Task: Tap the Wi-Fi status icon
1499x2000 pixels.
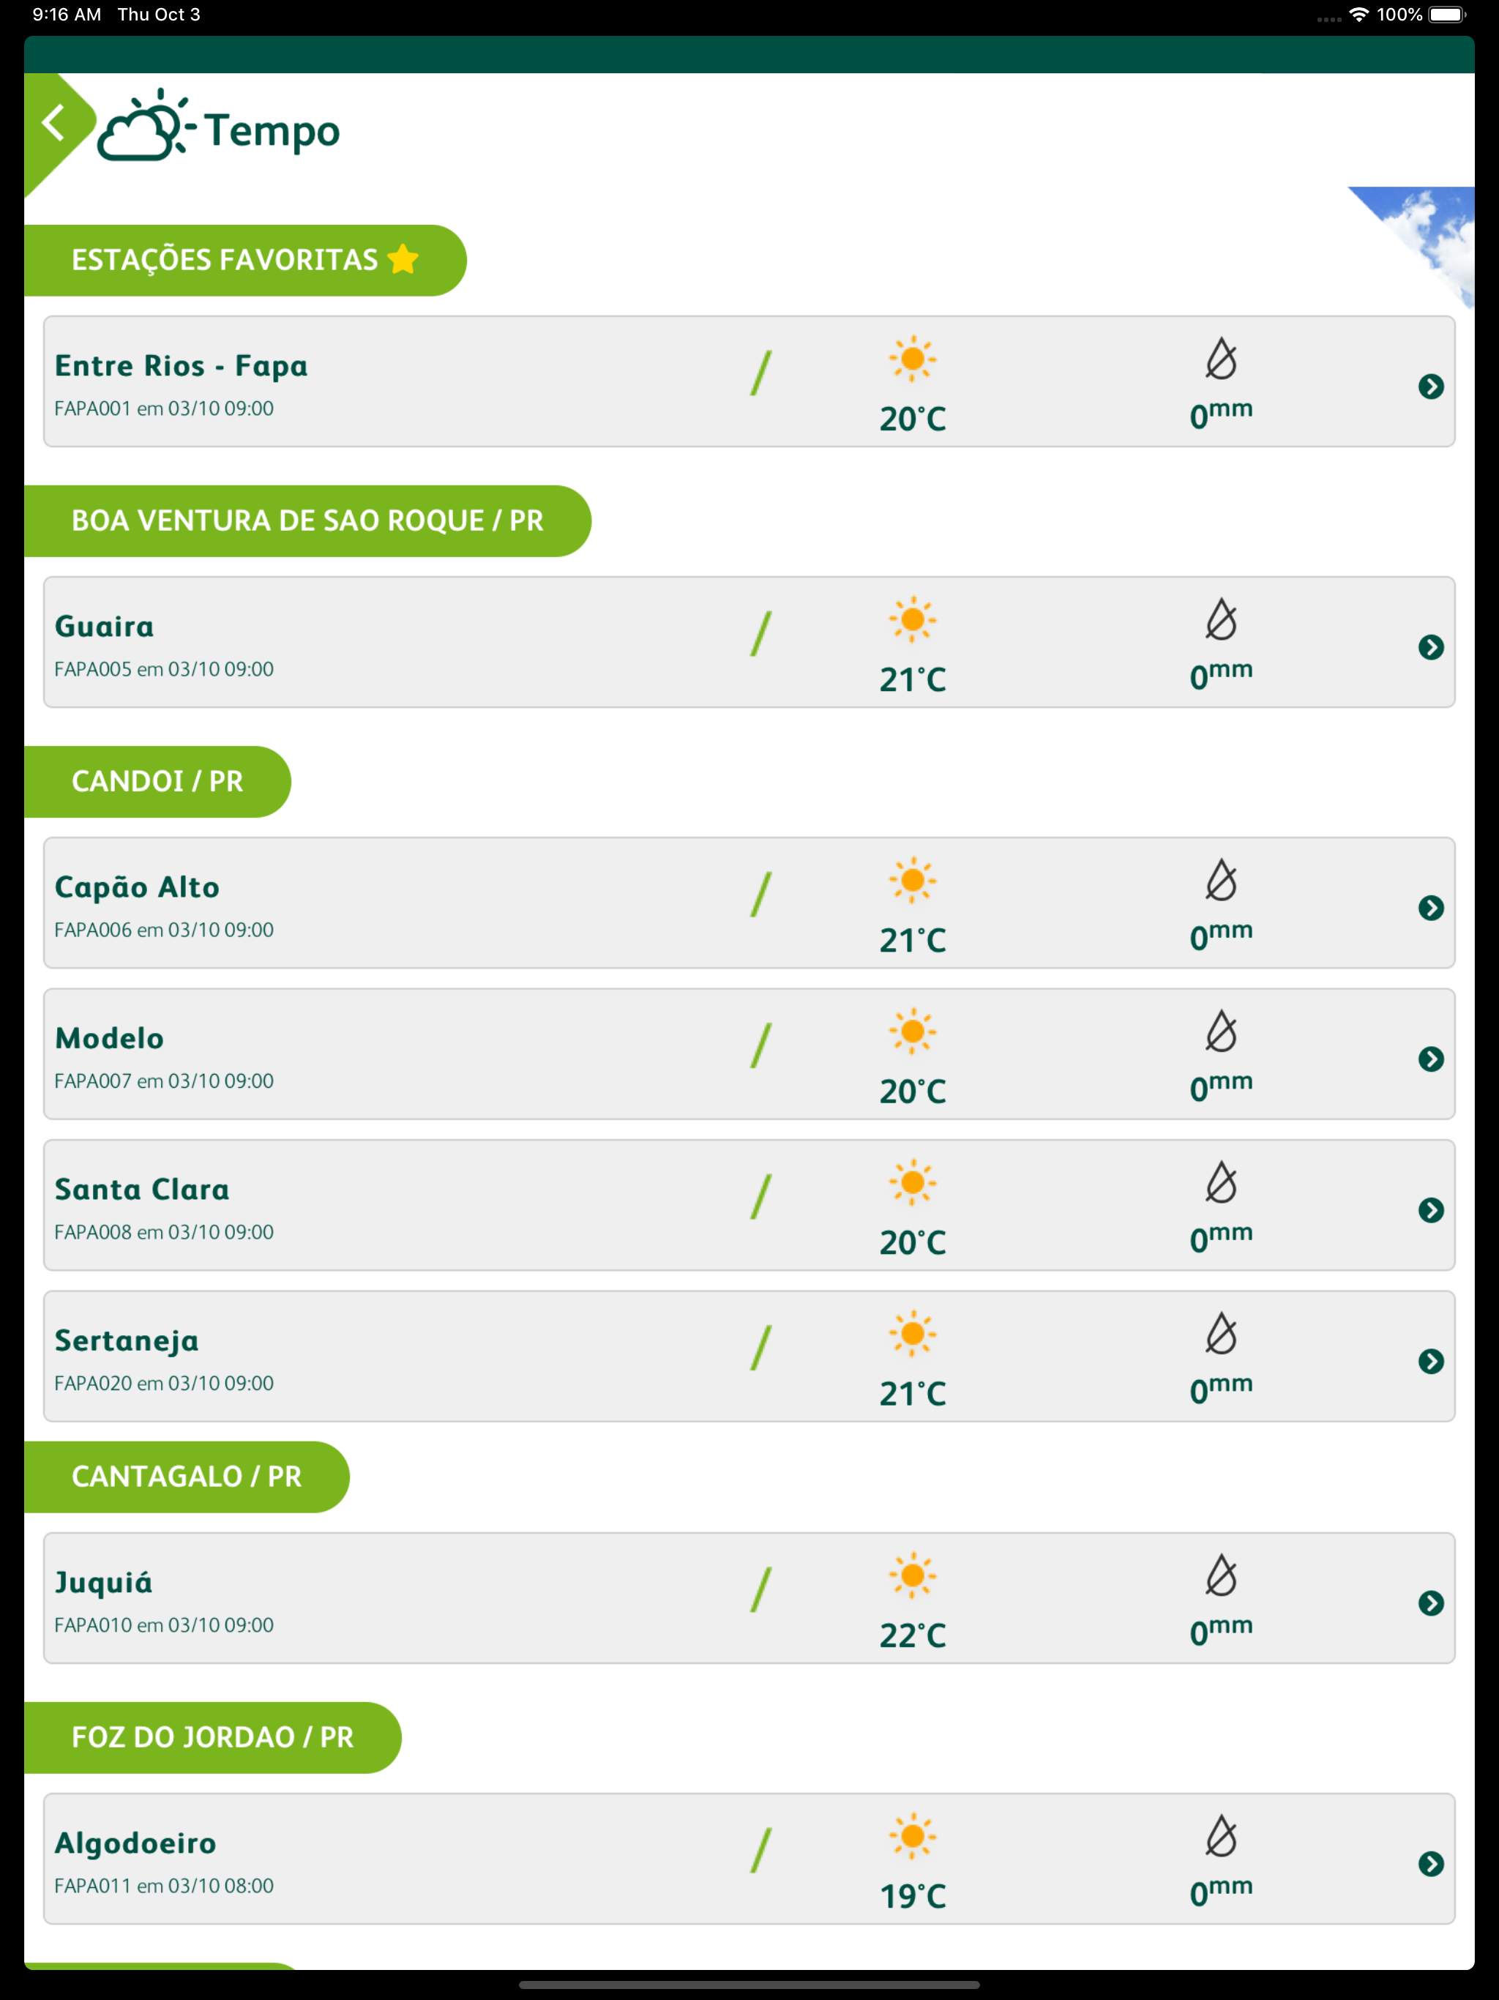Action: tap(1358, 15)
